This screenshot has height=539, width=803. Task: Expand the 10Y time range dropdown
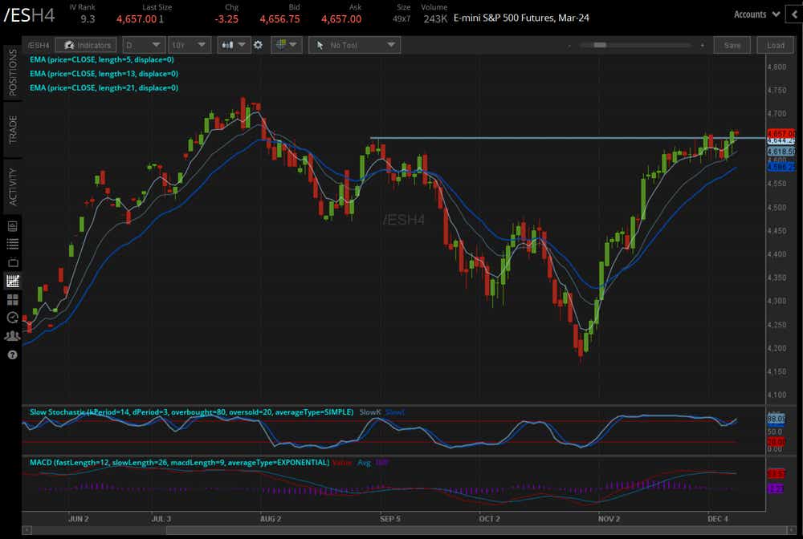click(189, 45)
